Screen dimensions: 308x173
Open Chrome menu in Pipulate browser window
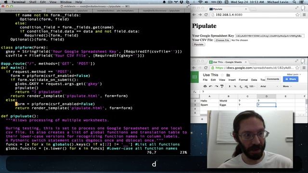coord(304,15)
